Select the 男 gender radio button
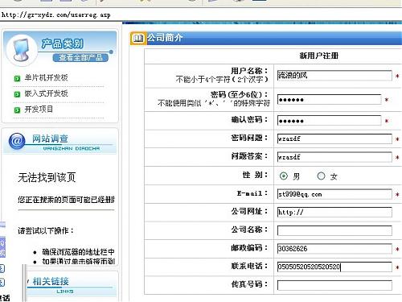402x302 pixels. tap(283, 176)
